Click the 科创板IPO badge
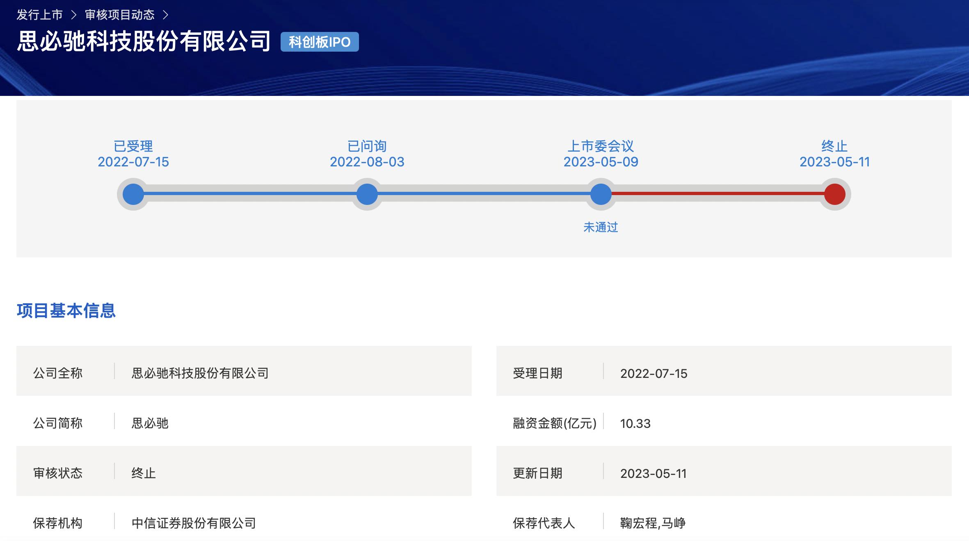The height and width of the screenshot is (541, 969). [x=320, y=42]
